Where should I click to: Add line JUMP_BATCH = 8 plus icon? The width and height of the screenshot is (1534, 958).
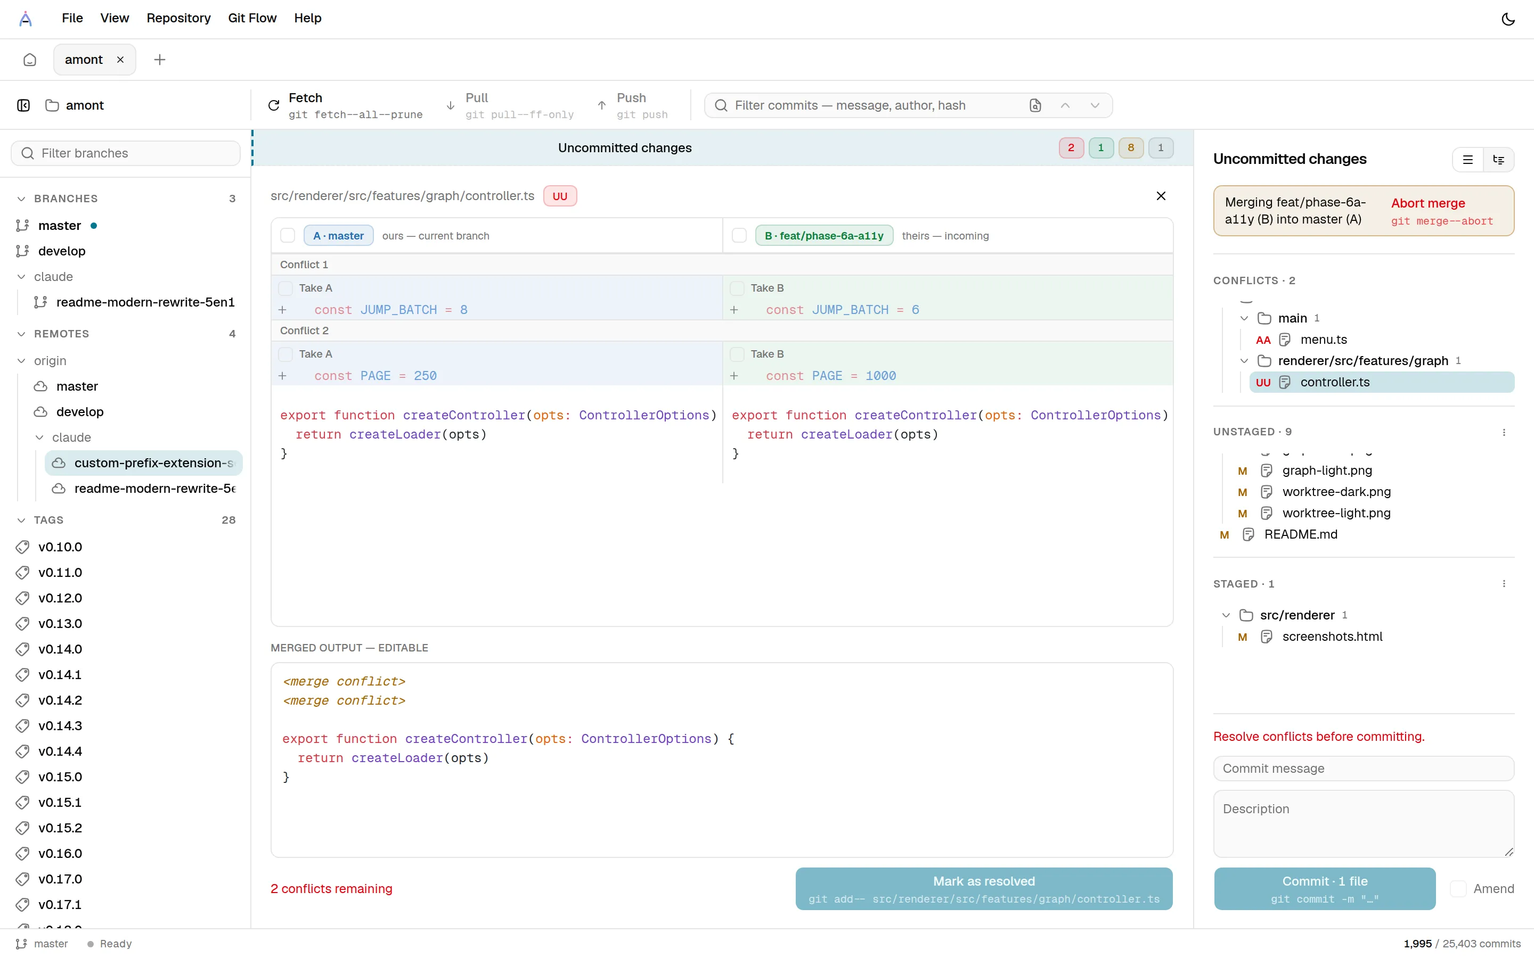[x=283, y=310]
